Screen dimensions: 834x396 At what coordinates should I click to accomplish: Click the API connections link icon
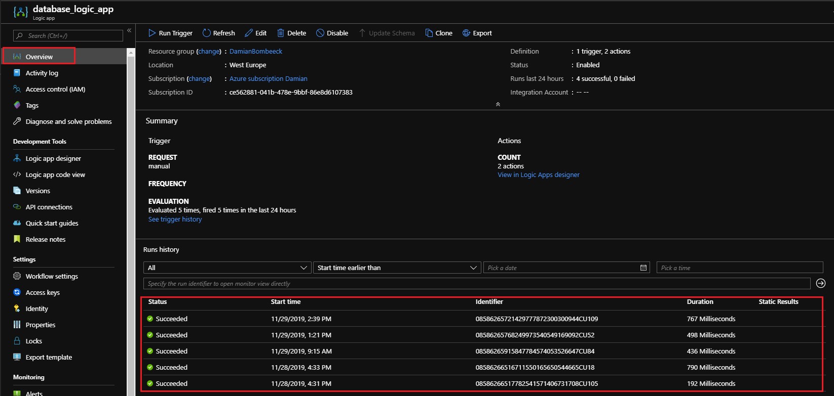(17, 207)
